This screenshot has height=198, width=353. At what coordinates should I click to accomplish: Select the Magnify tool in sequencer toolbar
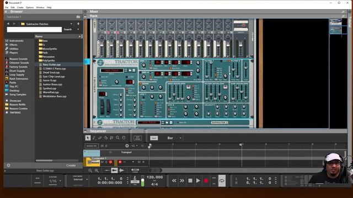pyautogui.click(x=117, y=138)
